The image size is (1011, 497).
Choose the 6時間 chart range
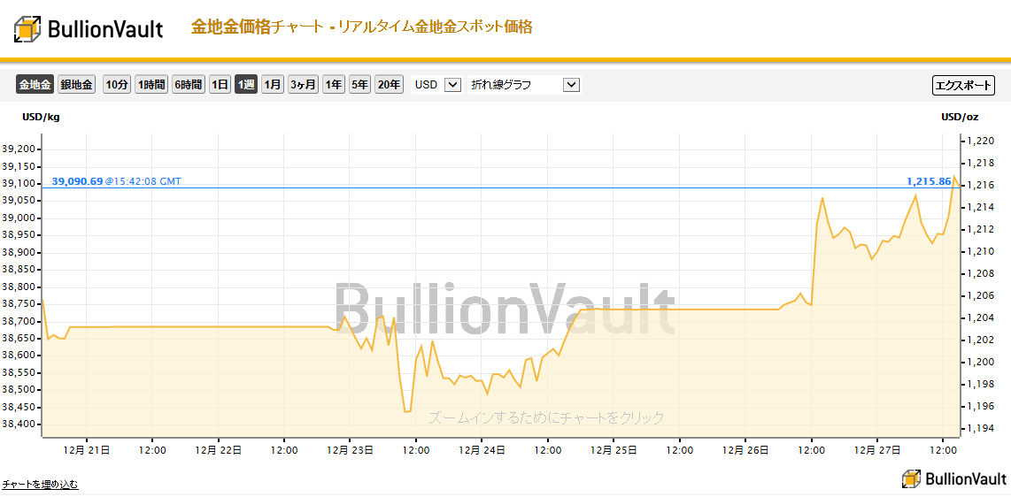pos(189,84)
